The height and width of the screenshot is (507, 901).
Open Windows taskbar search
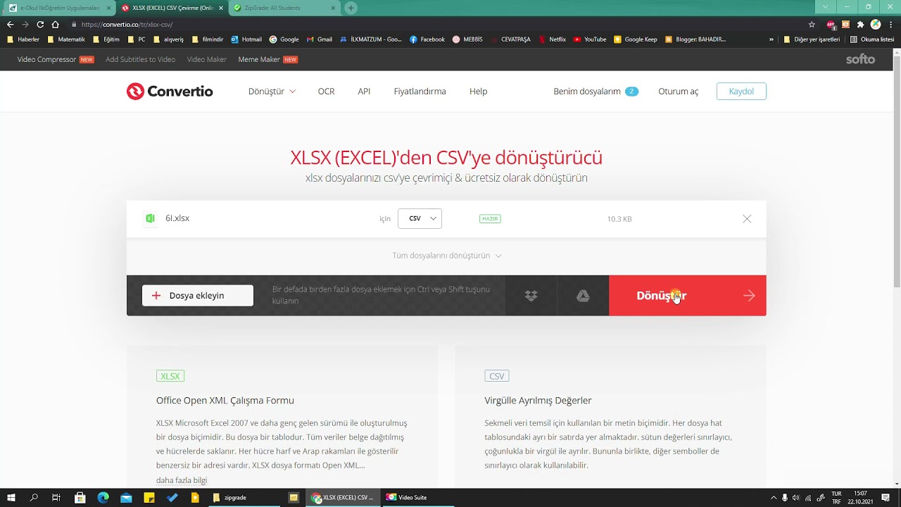coord(34,497)
